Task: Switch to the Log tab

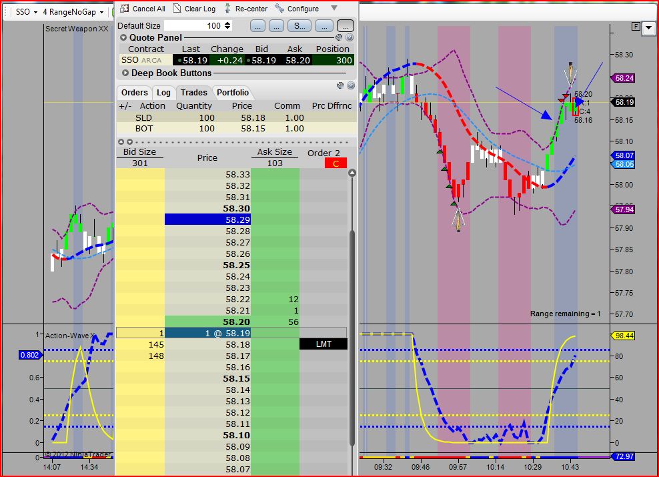Action: (x=163, y=93)
